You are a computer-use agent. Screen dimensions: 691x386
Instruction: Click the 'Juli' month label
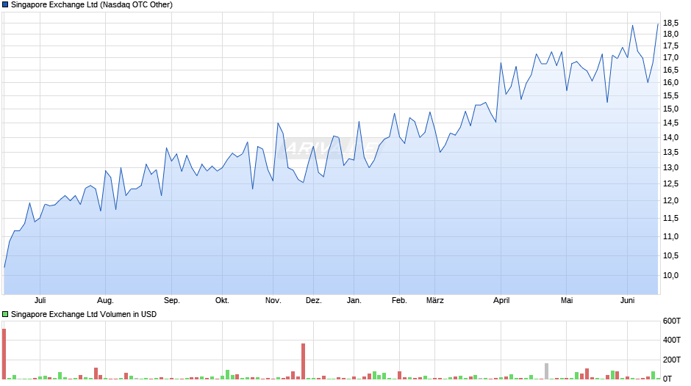40,300
